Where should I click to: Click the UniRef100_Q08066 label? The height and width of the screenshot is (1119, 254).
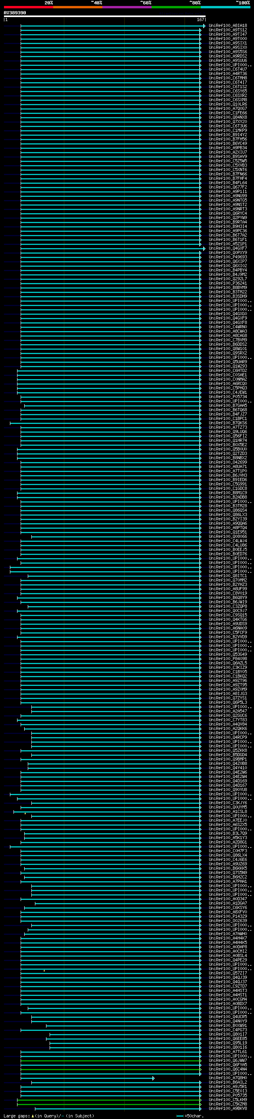pyautogui.click(x=227, y=537)
